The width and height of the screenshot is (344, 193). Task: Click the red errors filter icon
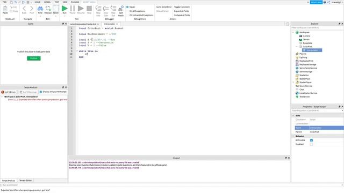3,92
